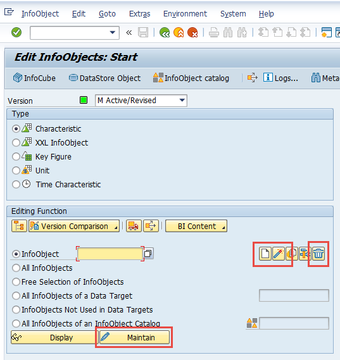This screenshot has width=340, height=360.
Task: Click the Print icon
Action: (x=214, y=32)
